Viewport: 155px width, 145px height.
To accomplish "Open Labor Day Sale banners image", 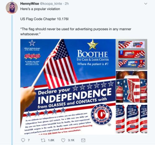I will [131, 54].
